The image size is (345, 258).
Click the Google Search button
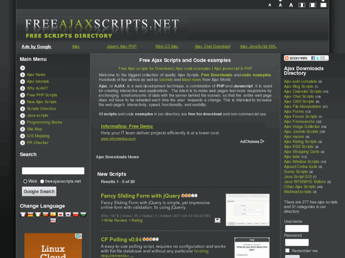click(39, 191)
